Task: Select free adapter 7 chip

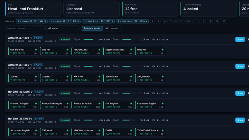Action: coord(170,21)
